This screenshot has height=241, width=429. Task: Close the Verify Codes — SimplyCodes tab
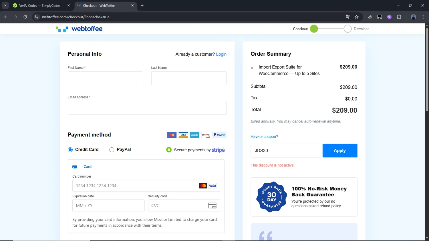[69, 5]
